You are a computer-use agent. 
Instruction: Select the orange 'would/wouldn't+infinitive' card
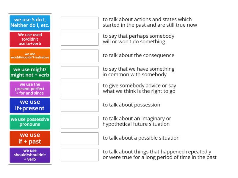point(29,56)
